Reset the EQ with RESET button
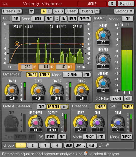The width and height of the screenshot is (136, 157). point(73,19)
